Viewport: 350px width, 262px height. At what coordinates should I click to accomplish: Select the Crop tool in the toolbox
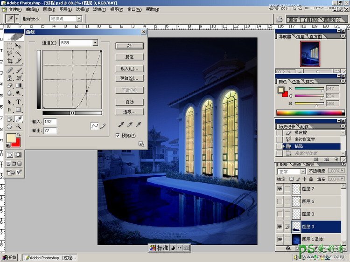[x=10, y=61]
